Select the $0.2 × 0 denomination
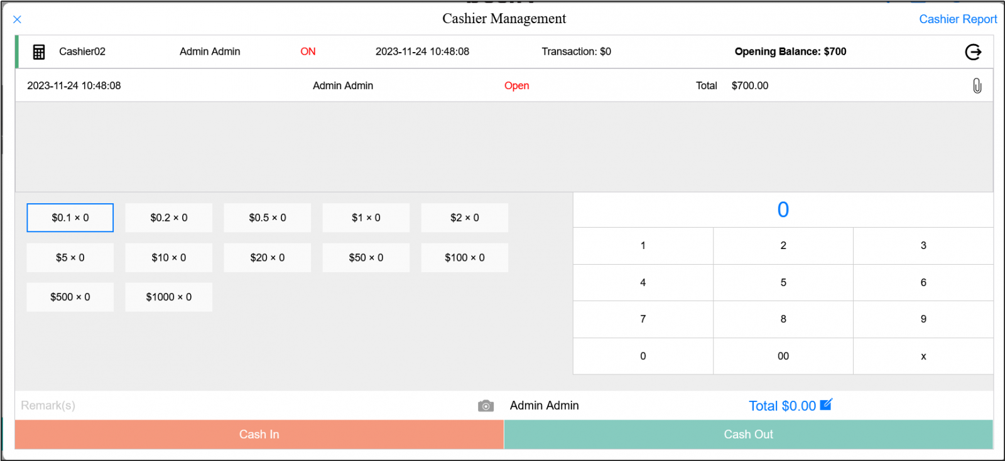Screen dimensions: 1005x461 pos(169,218)
